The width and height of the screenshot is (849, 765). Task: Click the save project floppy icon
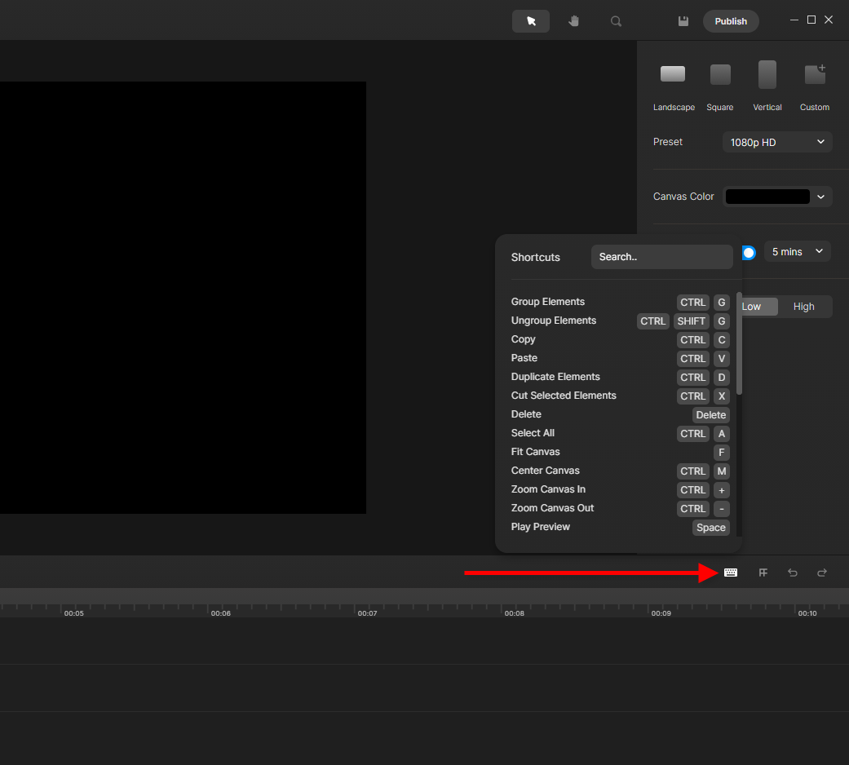(x=683, y=21)
